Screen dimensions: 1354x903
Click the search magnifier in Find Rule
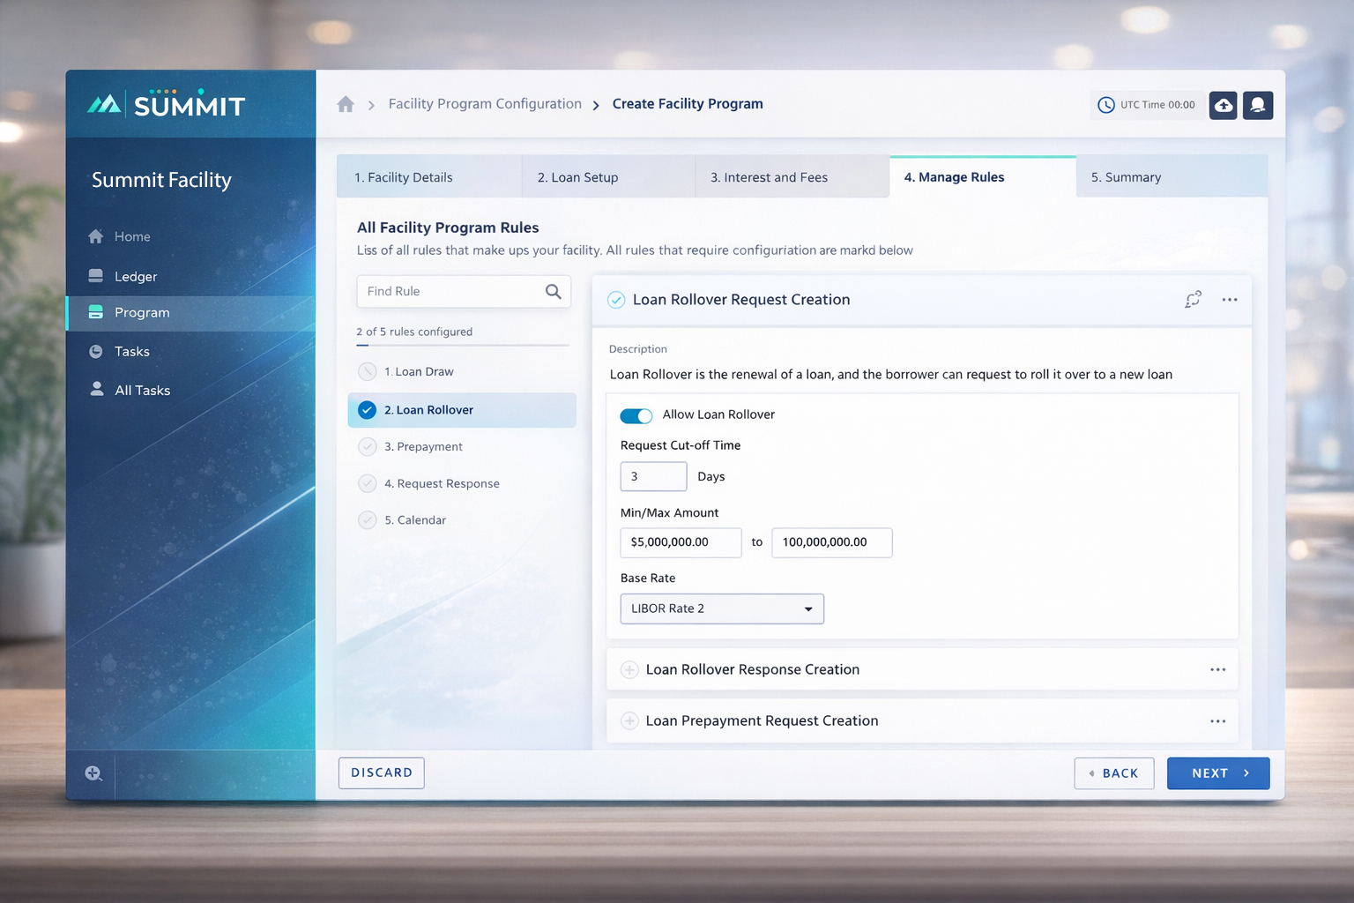[x=553, y=292]
